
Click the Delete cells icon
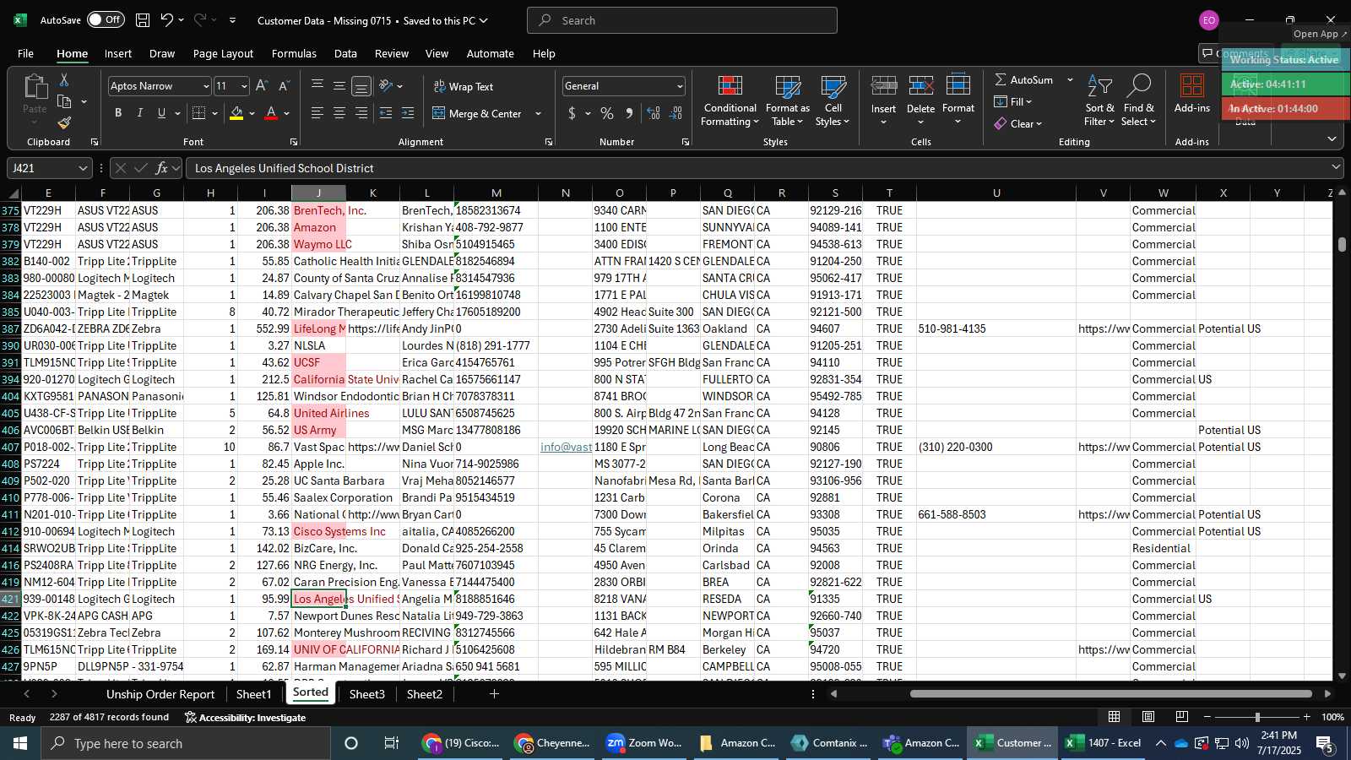(x=920, y=86)
